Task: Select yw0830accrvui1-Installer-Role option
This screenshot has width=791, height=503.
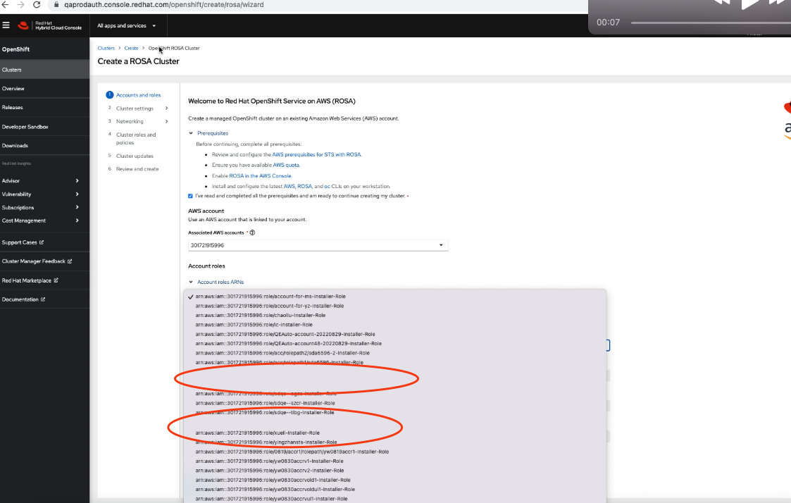Action: point(395,499)
